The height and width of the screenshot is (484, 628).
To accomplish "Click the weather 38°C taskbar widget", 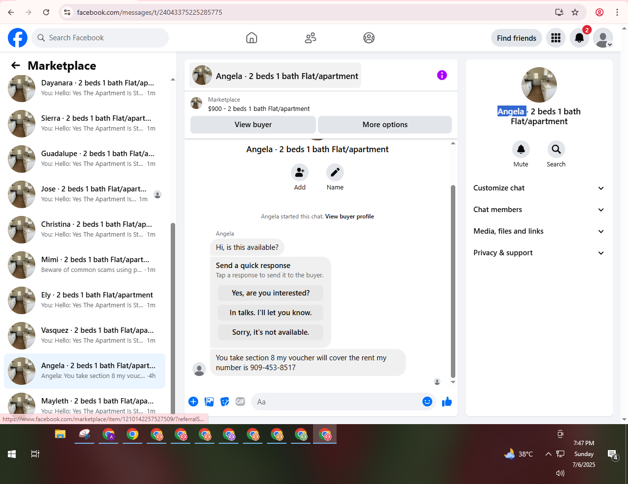I will (x=519, y=454).
